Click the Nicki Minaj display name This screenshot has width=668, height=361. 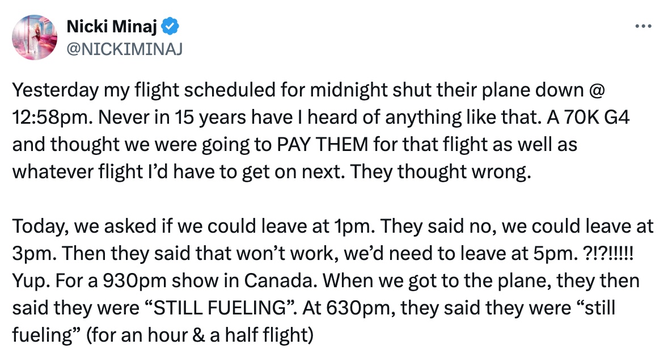pos(112,27)
